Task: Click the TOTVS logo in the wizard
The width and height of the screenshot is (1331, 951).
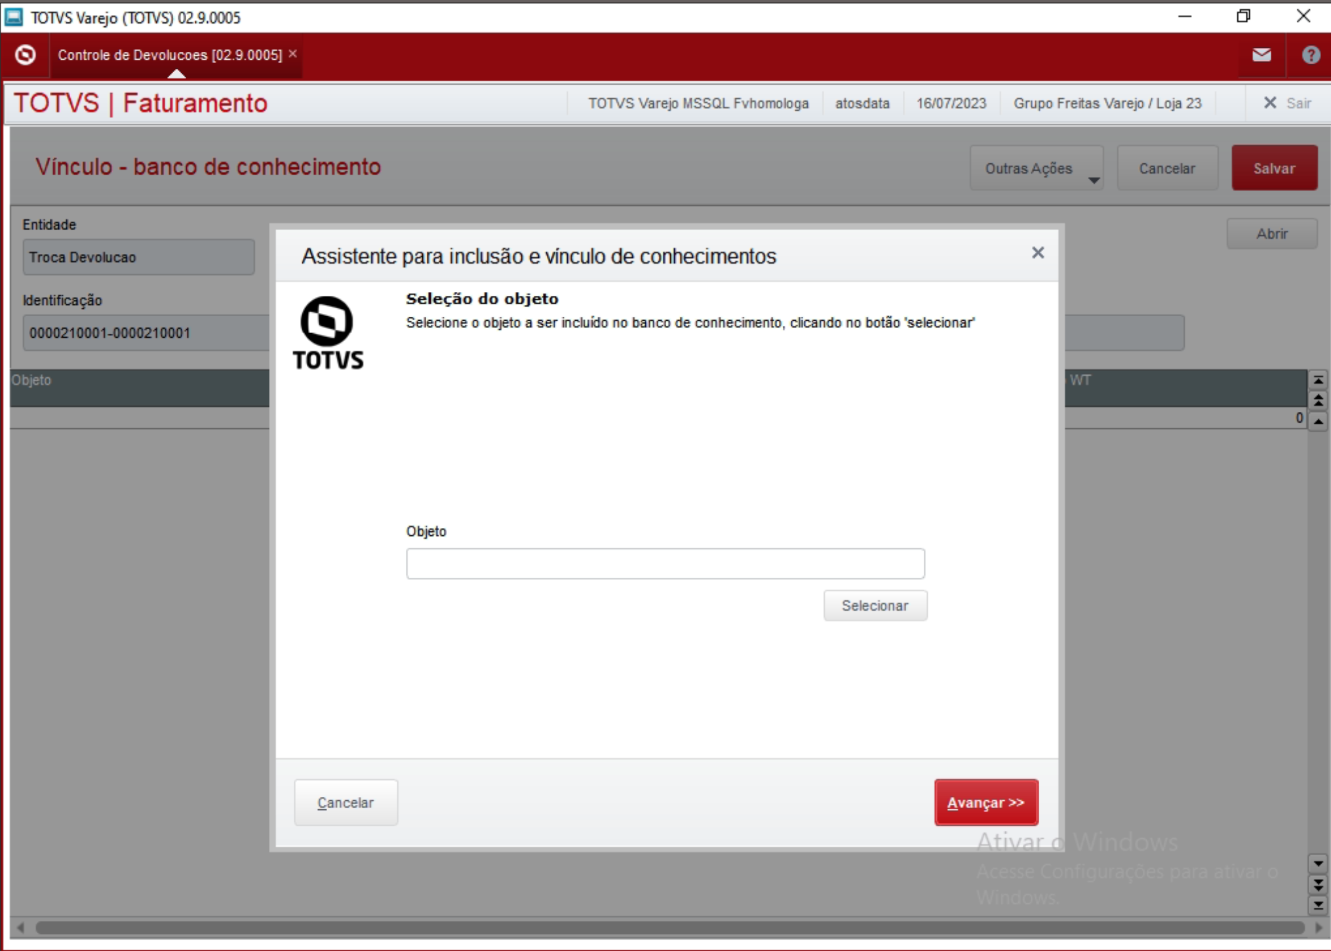Action: pyautogui.click(x=327, y=333)
